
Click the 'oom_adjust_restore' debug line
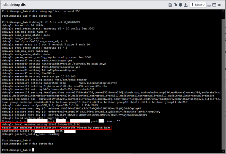click(23, 38)
